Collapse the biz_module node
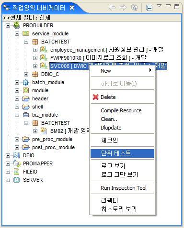This screenshot has width=184, height=228. tap(17, 115)
